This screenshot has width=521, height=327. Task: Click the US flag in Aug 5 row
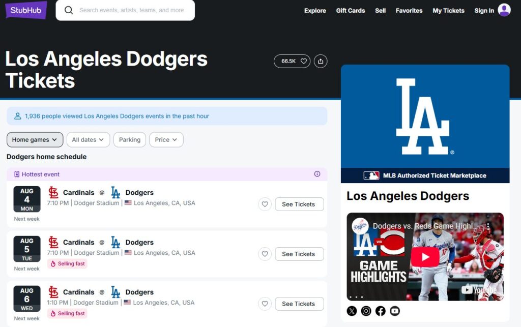pos(128,253)
